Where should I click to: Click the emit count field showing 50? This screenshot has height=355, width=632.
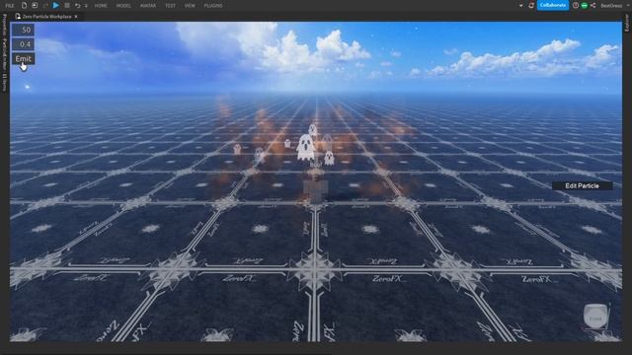(23, 30)
